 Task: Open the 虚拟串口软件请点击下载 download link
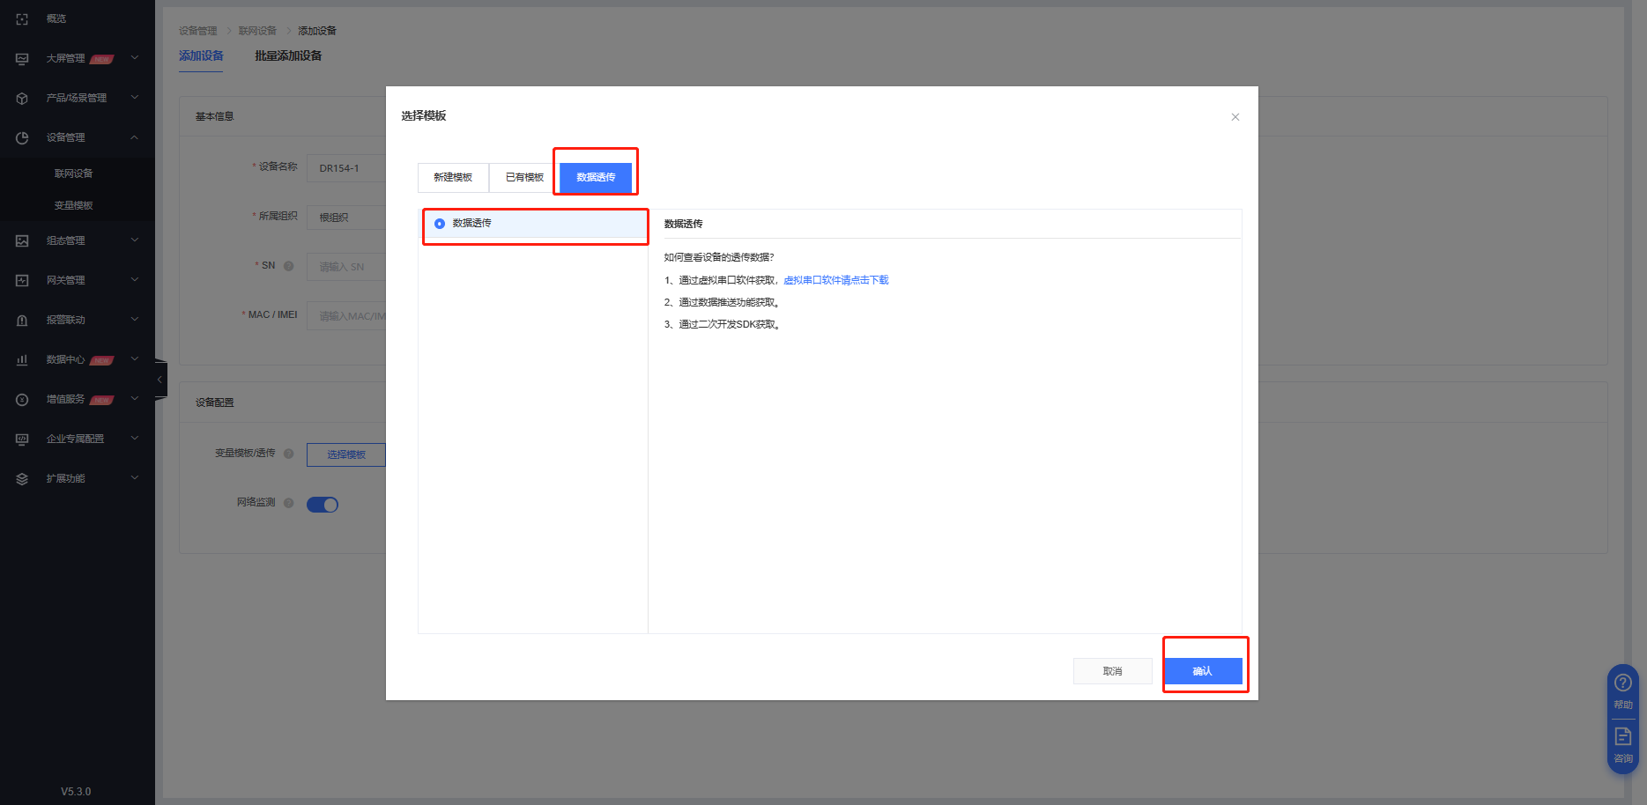[x=835, y=280]
